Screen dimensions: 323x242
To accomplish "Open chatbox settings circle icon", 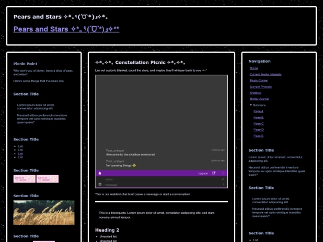I will coord(223,173).
